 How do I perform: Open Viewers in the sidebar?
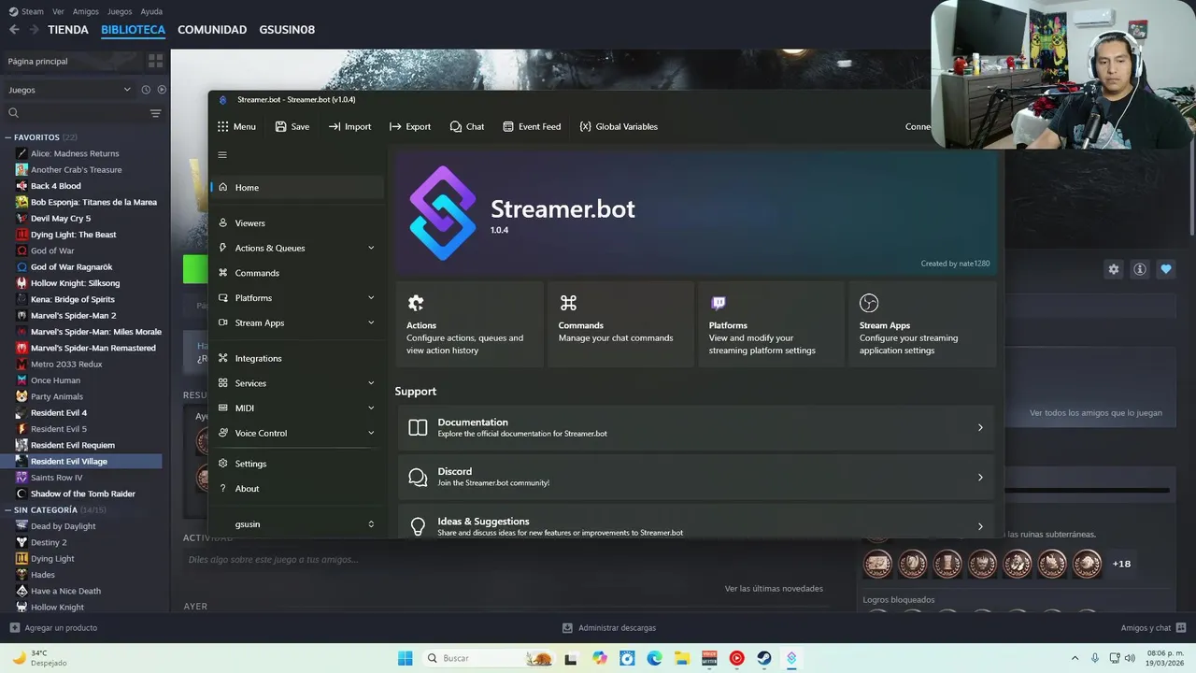click(297, 222)
